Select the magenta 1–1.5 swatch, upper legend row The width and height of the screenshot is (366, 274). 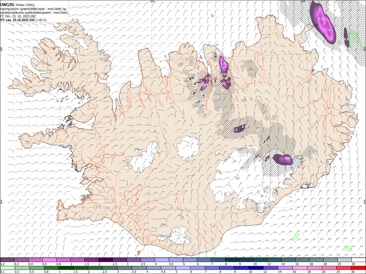[77, 260]
